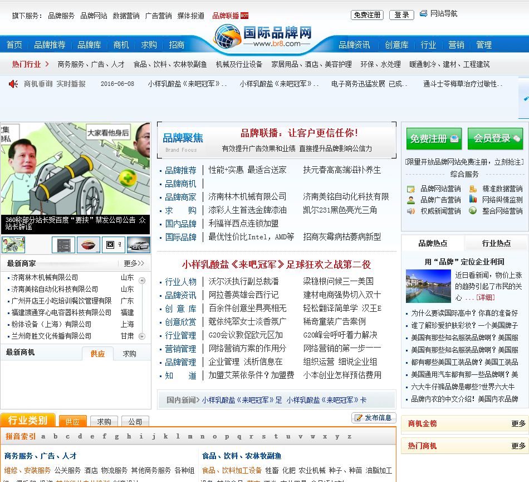Expand 更多 next to 商机金榜
The height and width of the screenshot is (482, 529).
click(518, 424)
